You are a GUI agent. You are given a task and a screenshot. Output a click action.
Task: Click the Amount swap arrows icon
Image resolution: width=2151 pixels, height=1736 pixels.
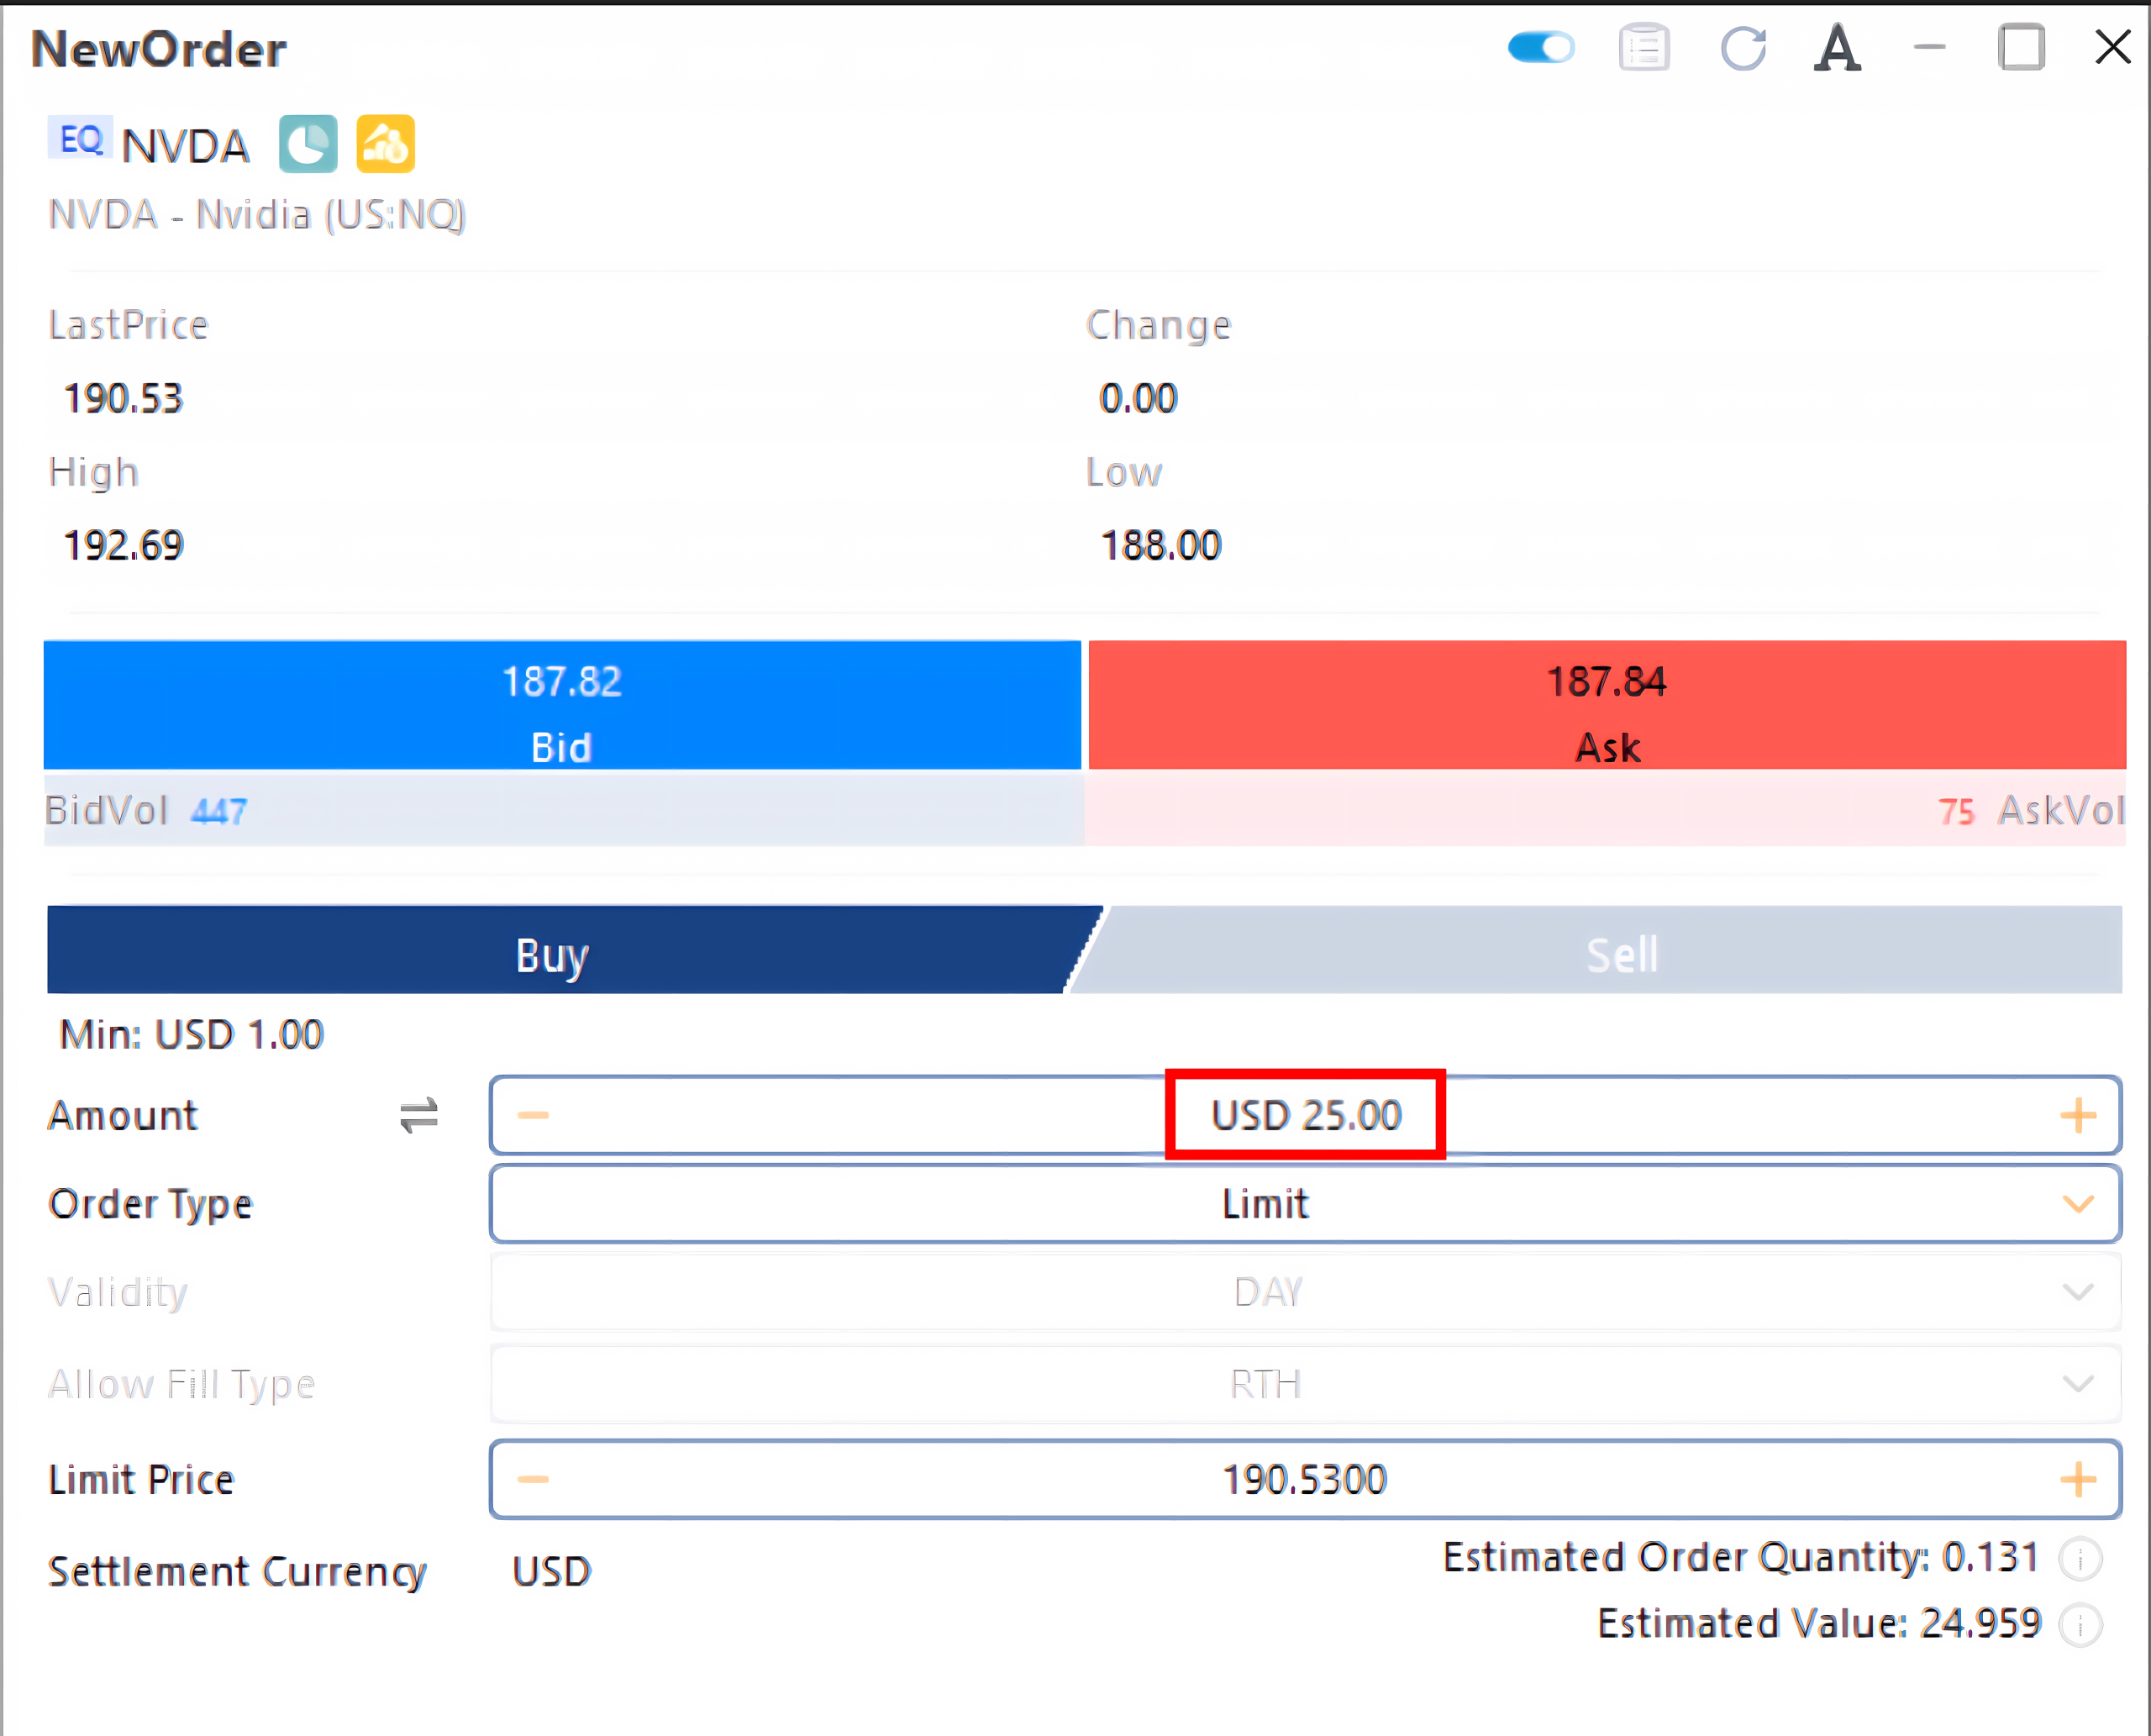click(x=419, y=1115)
